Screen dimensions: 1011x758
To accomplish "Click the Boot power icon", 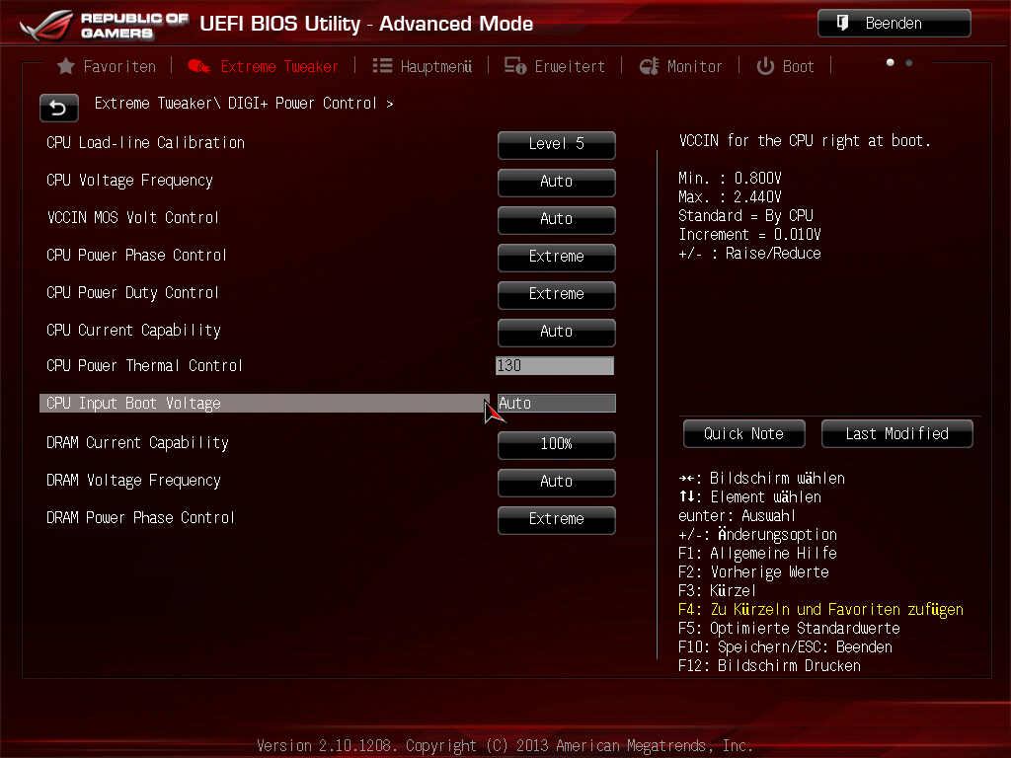I will point(765,66).
